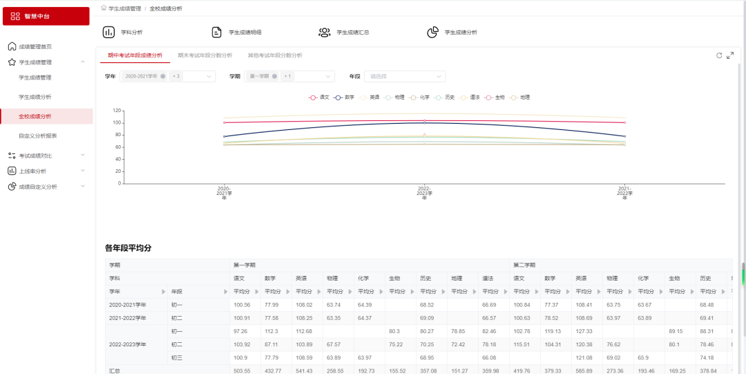The height and width of the screenshot is (374, 746).
Task: Remove the 第一学期 tag from filter
Action: pos(274,76)
